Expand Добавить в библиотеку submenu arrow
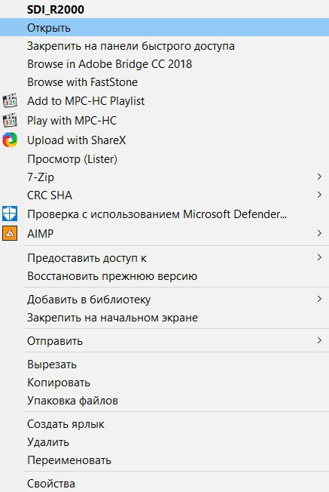This screenshot has width=329, height=492. (x=319, y=299)
